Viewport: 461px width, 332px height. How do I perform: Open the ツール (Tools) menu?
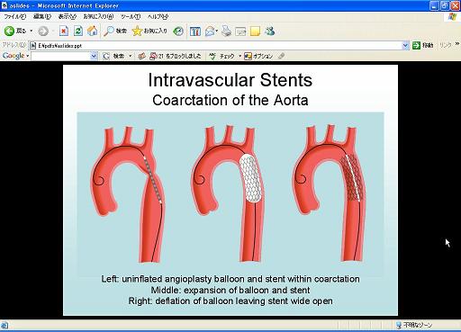pyautogui.click(x=131, y=17)
